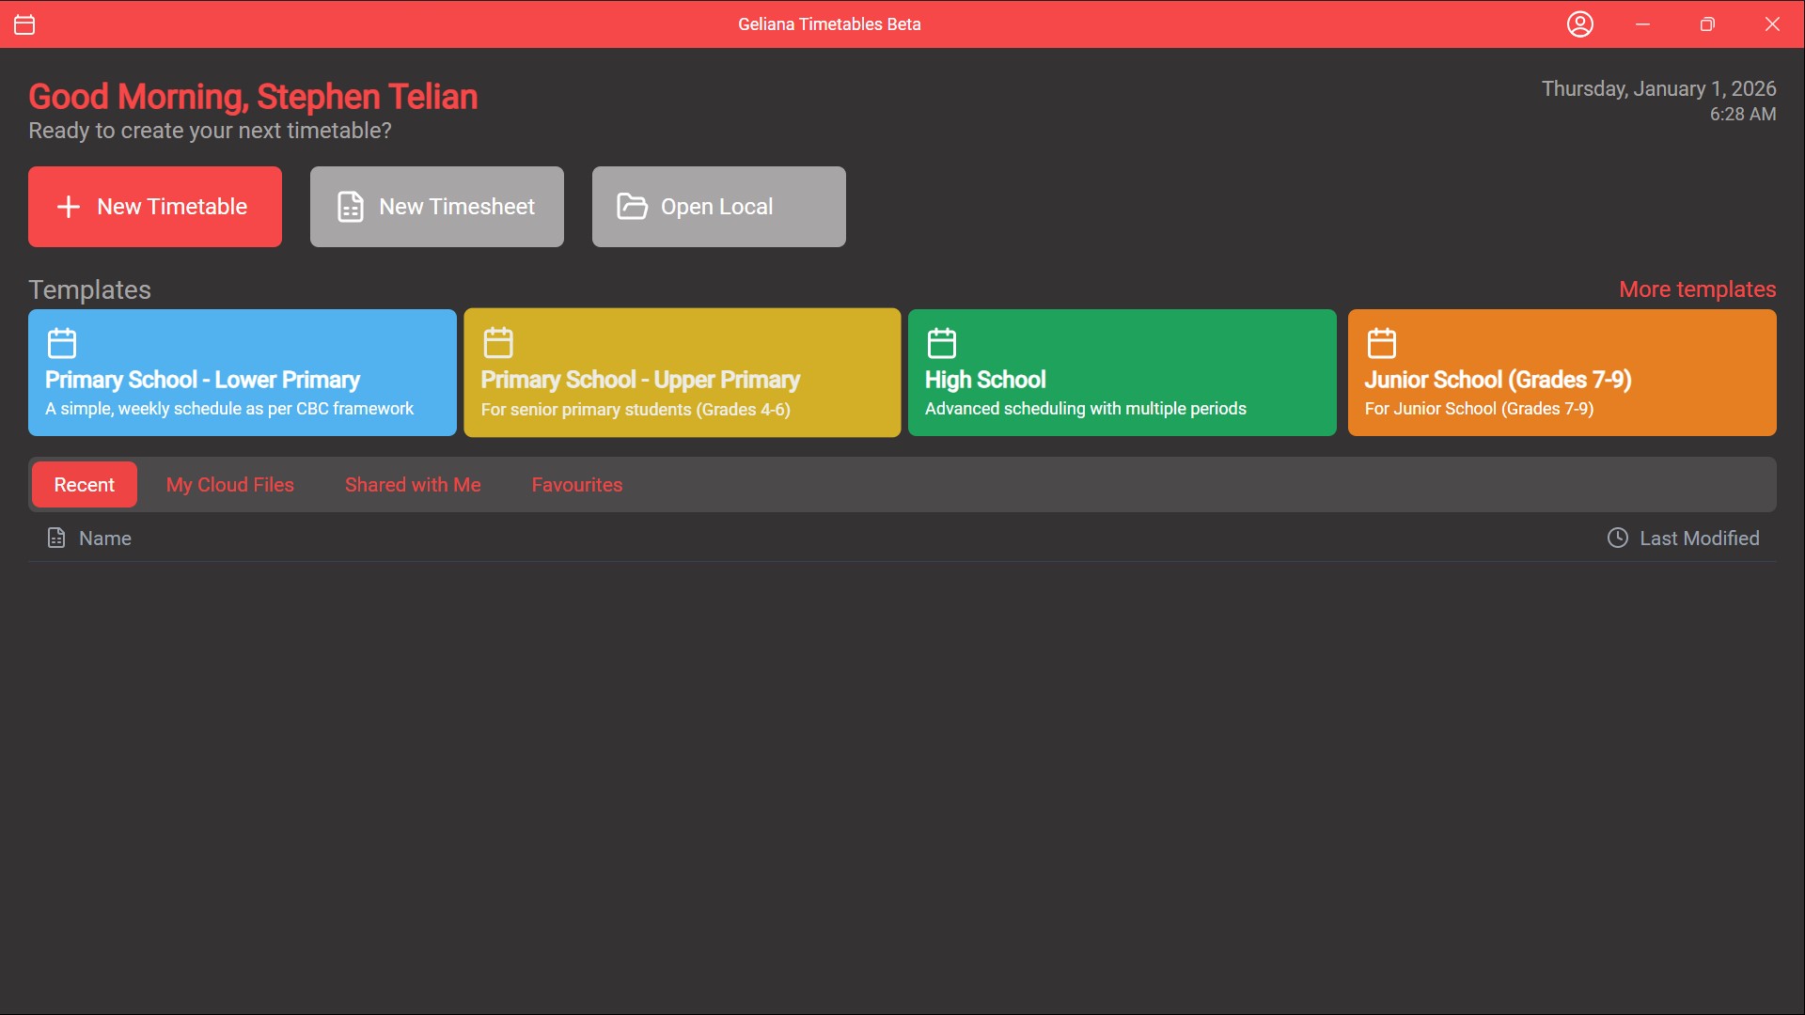This screenshot has width=1805, height=1015.
Task: Click the New Timesheet button label
Action: point(457,207)
